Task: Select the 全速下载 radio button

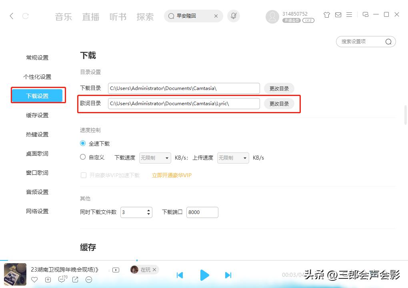Action: pos(83,143)
